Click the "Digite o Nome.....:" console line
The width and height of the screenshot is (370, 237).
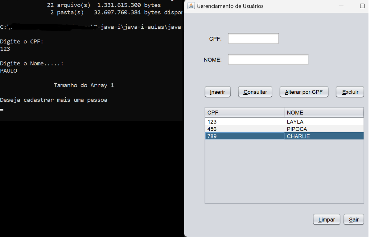32,63
